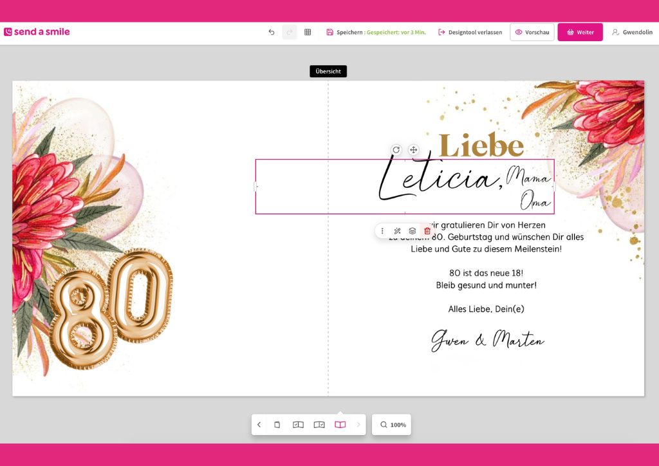Image resolution: width=659 pixels, height=466 pixels.
Task: Click Designtool verlassen link
Action: [470, 32]
